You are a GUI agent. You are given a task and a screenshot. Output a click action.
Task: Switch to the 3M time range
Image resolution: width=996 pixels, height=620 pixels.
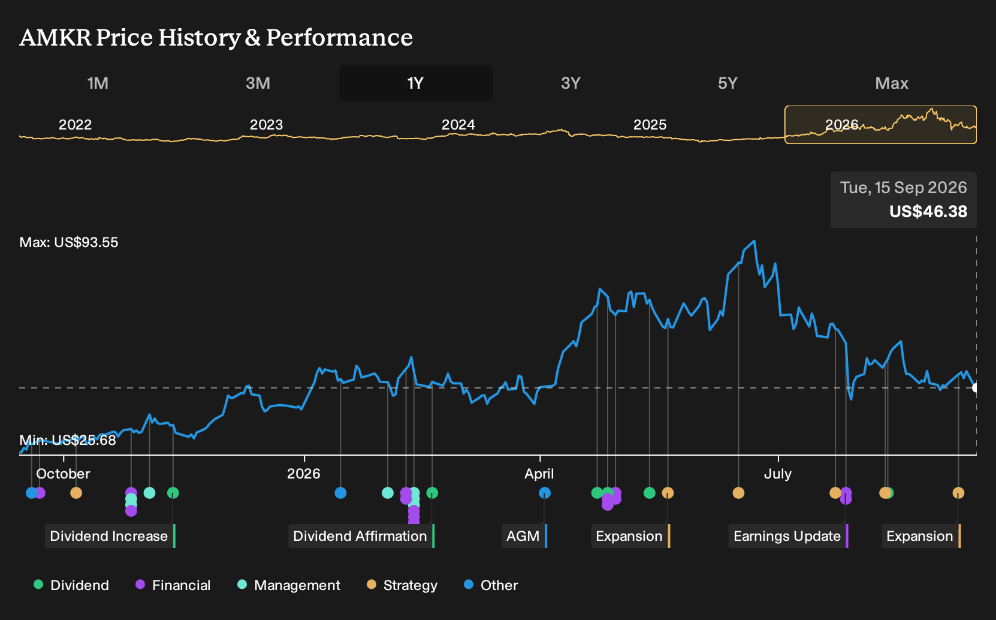pos(258,83)
